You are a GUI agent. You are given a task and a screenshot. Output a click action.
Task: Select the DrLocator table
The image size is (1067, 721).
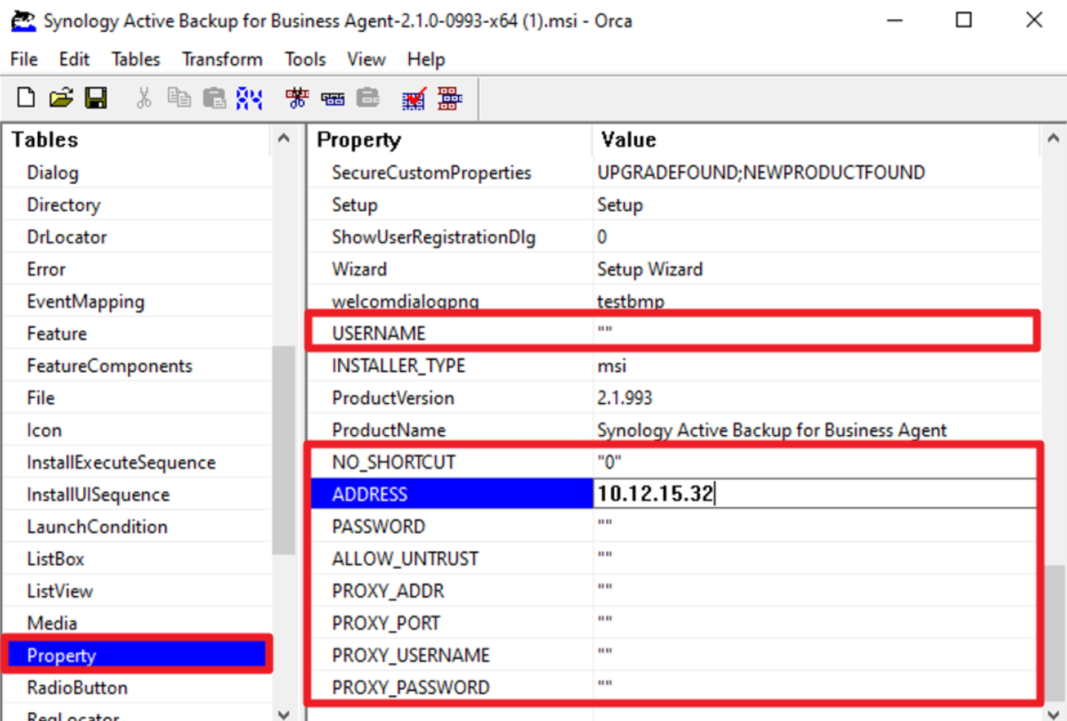(67, 237)
